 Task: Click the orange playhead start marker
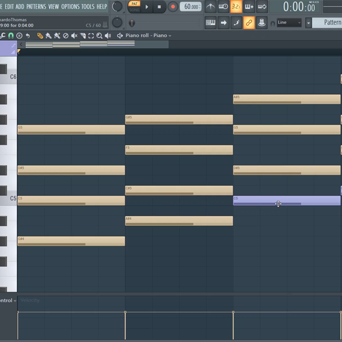pos(19,51)
